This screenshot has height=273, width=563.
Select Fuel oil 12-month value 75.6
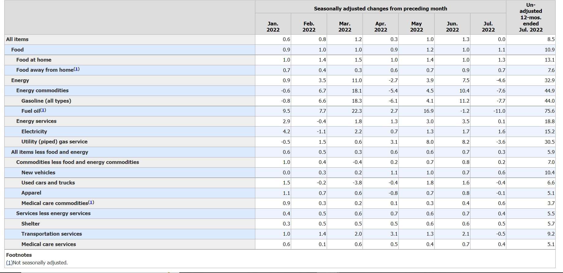550,111
